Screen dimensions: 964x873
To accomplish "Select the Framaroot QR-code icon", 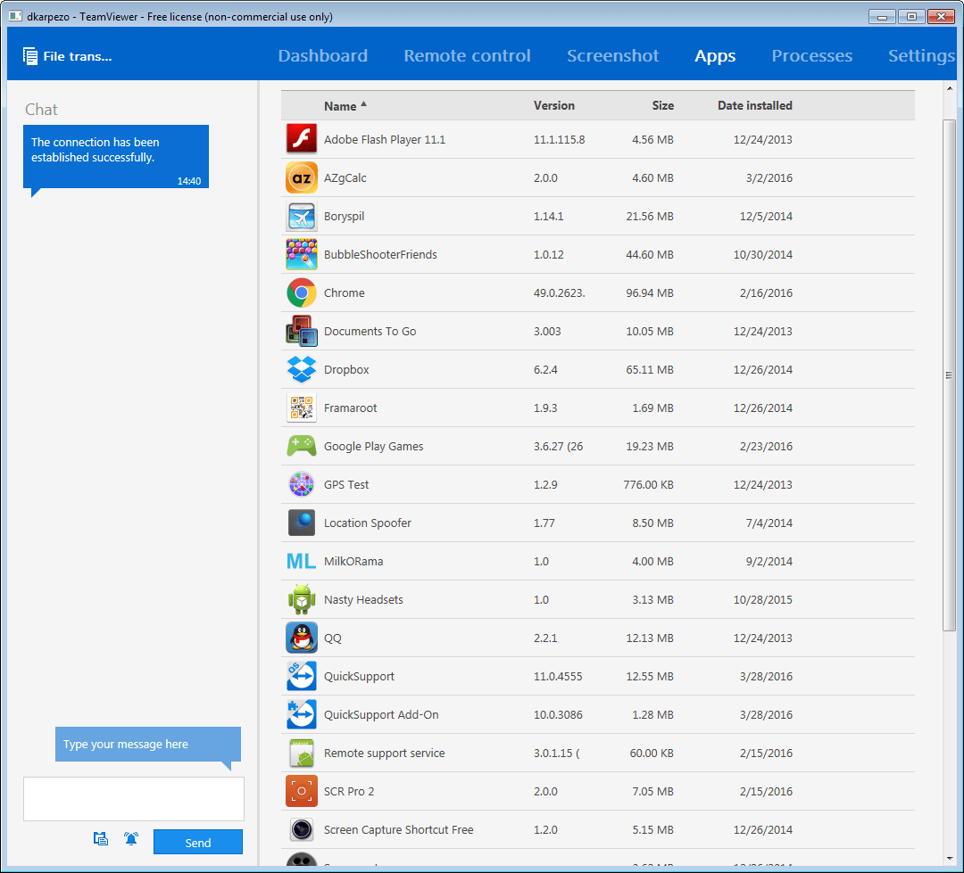I will point(302,408).
